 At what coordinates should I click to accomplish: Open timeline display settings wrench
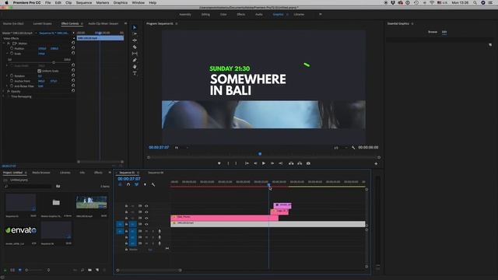[x=153, y=184]
